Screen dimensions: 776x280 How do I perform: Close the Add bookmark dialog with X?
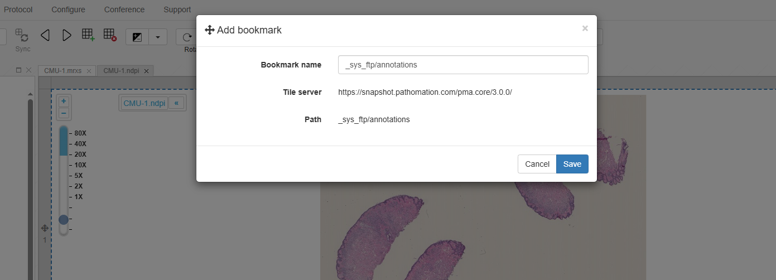point(585,28)
